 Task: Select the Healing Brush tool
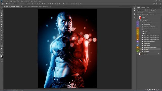coord(2,22)
